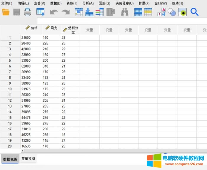Click price cell 42000 in row 3
Viewport: 207px width, 170px height.
pos(31,49)
